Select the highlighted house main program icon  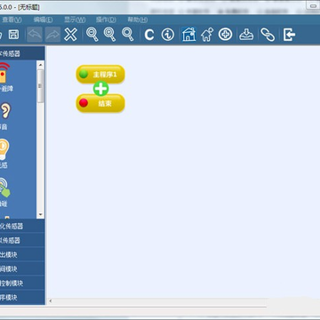(x=189, y=35)
